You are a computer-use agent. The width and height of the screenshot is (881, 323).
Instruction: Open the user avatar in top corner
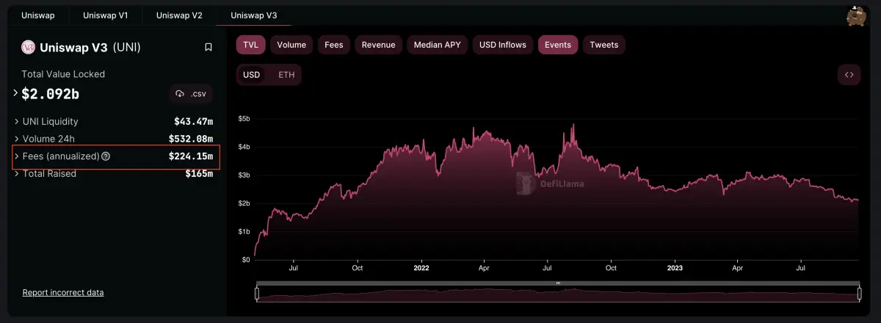(856, 15)
